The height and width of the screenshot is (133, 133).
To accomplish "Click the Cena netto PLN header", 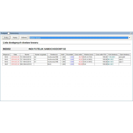I will pyautogui.click(x=101, y=55).
